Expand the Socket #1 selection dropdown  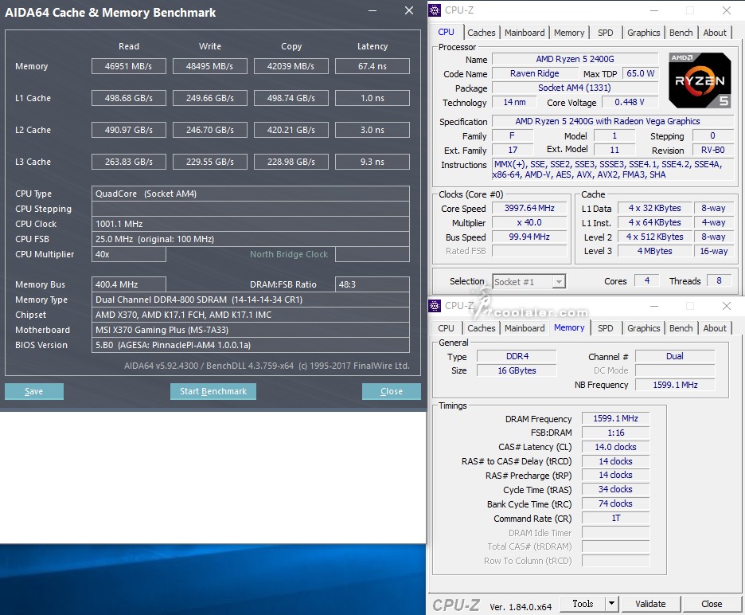coord(560,281)
